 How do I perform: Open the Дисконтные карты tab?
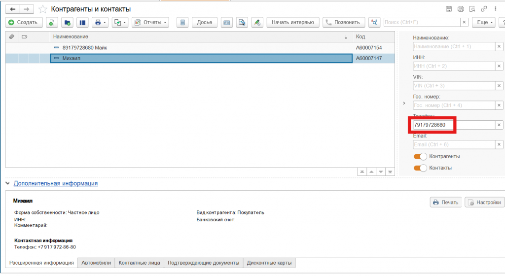tap(270, 263)
